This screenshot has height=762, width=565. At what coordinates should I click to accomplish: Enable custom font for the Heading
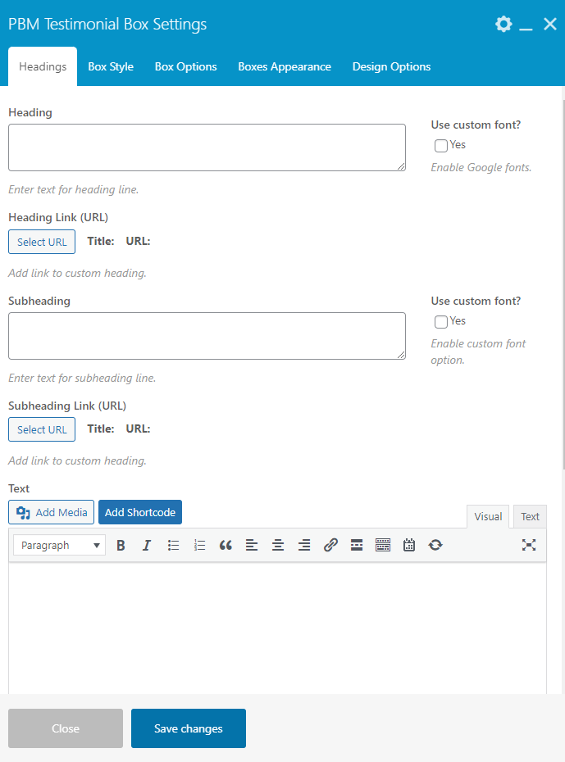[x=441, y=146]
